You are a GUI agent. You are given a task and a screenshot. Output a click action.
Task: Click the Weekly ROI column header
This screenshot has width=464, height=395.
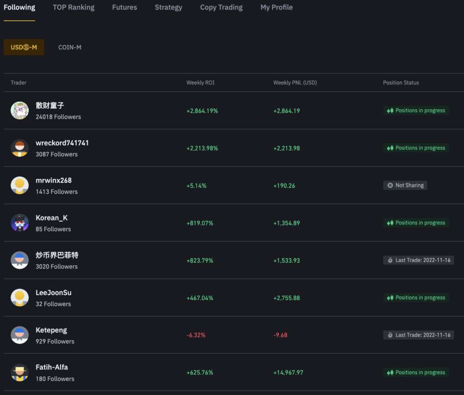click(x=200, y=83)
